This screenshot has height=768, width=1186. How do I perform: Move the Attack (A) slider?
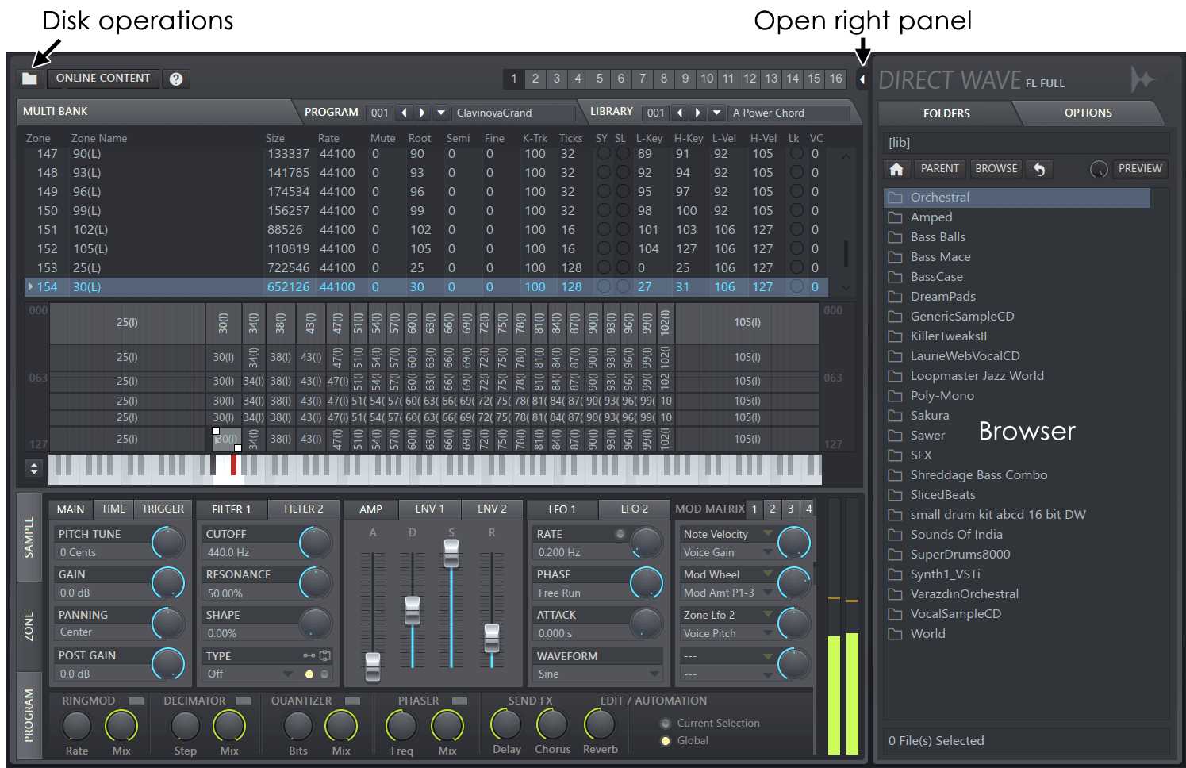372,666
